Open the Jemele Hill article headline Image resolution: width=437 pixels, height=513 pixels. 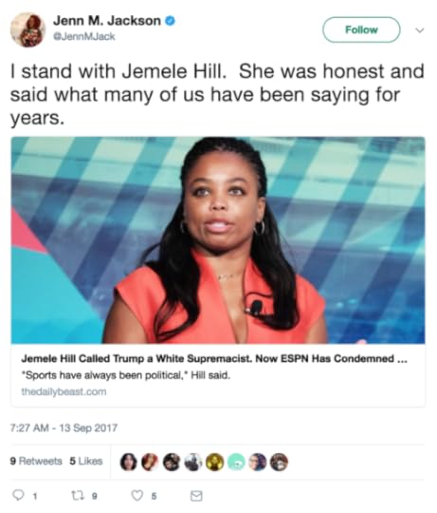pyautogui.click(x=214, y=358)
